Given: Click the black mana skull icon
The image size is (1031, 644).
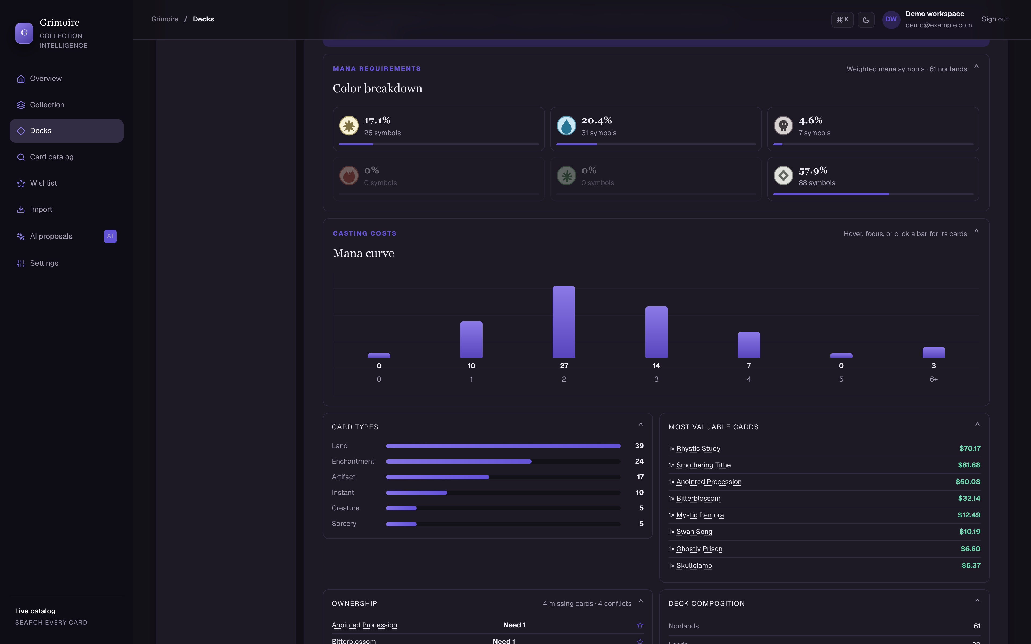Looking at the screenshot, I should point(783,126).
